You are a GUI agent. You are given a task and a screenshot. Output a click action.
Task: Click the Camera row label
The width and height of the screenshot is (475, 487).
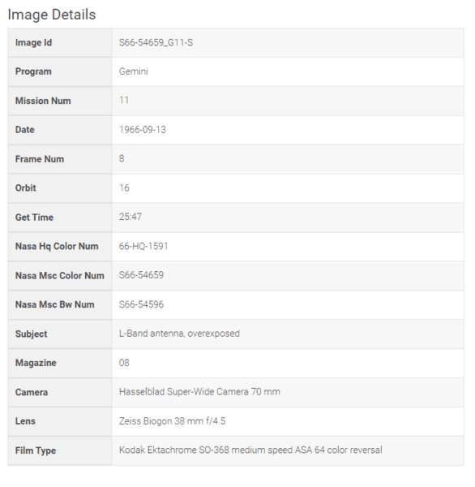point(32,392)
